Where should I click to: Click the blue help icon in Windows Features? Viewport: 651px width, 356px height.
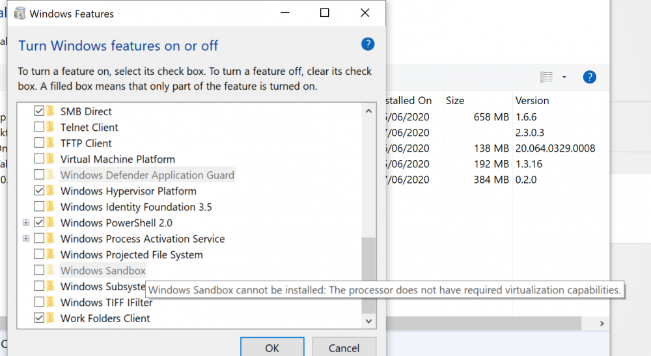click(367, 44)
